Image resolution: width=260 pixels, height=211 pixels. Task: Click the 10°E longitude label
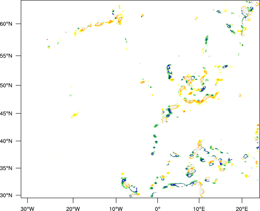click(x=199, y=209)
